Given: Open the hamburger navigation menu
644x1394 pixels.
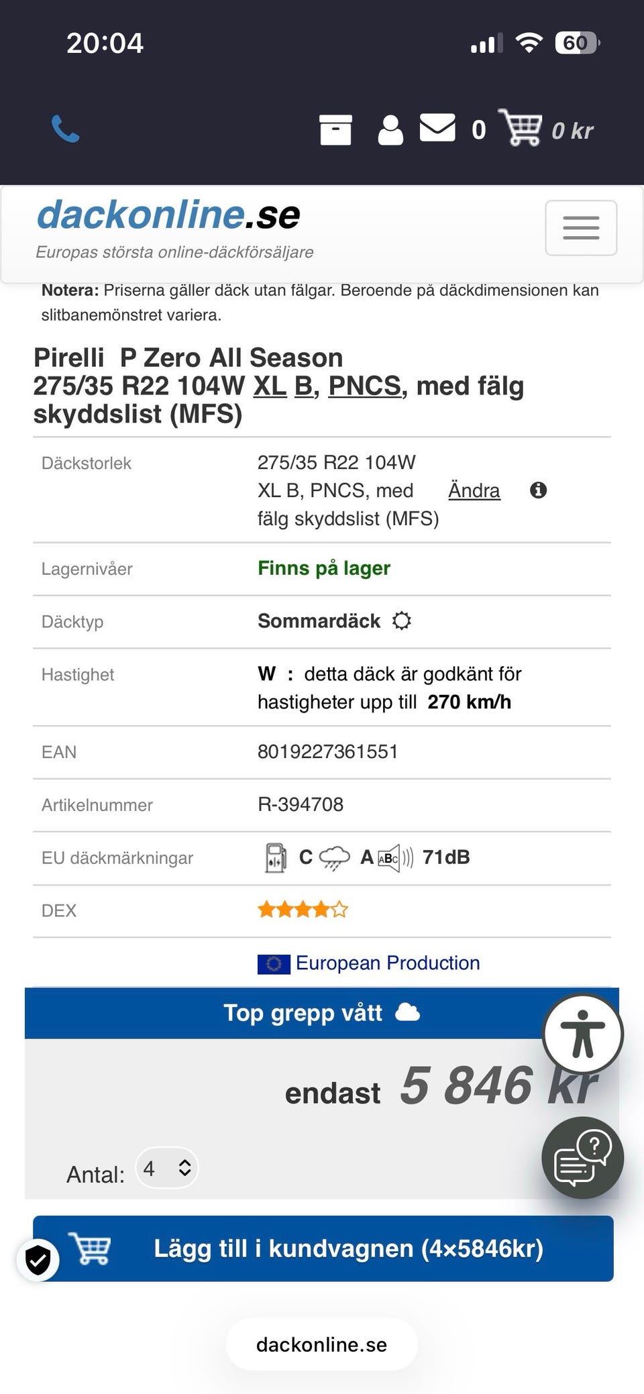Looking at the screenshot, I should 581,228.
